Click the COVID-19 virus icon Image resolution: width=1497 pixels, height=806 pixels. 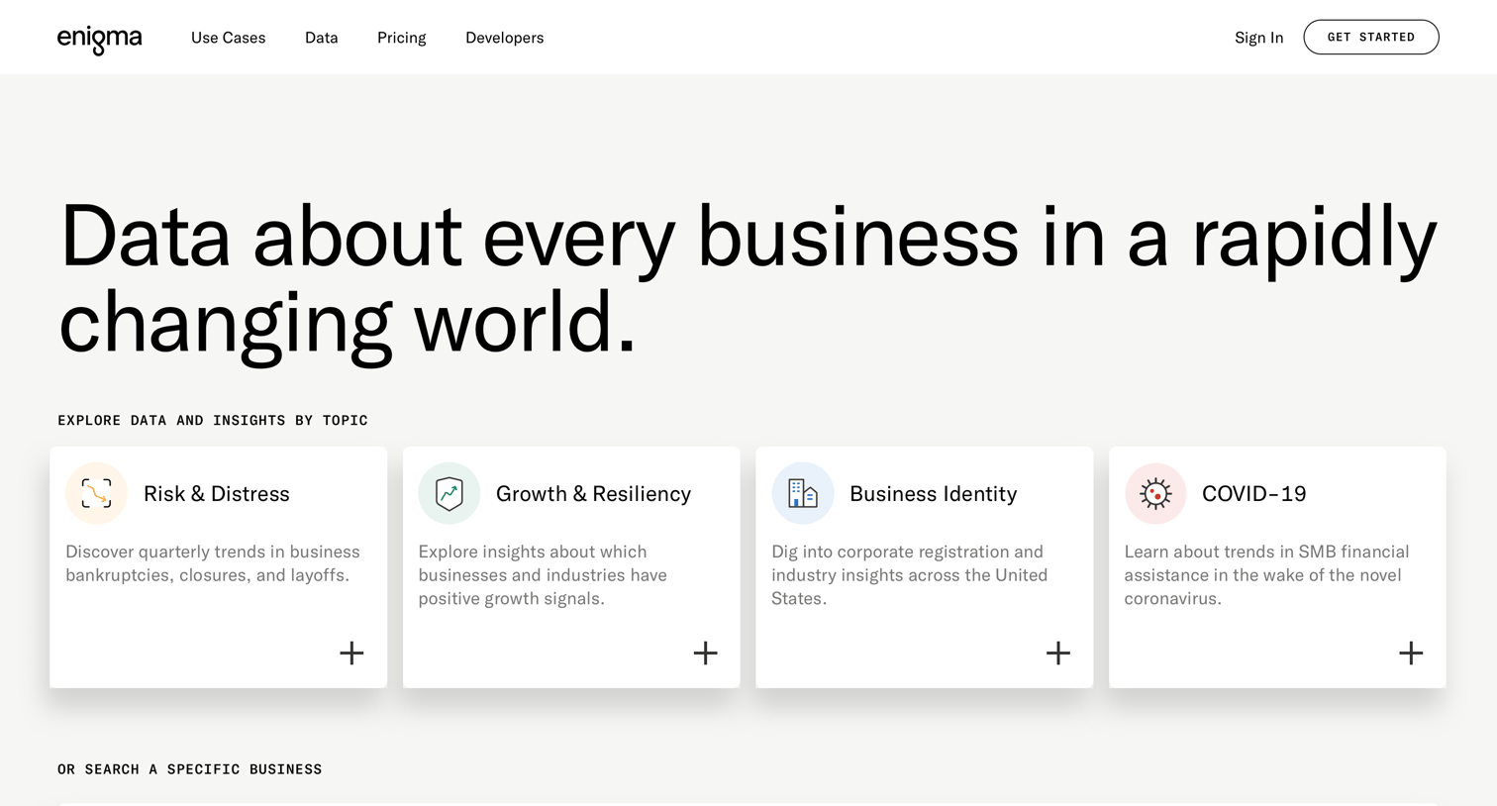pyautogui.click(x=1155, y=493)
